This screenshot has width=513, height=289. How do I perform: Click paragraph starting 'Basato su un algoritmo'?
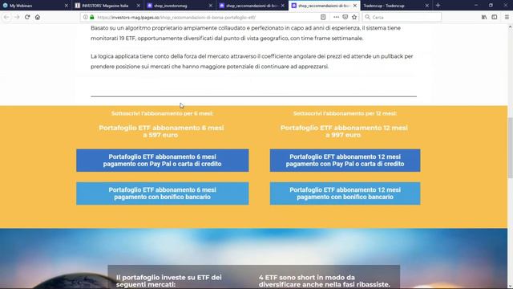click(246, 33)
